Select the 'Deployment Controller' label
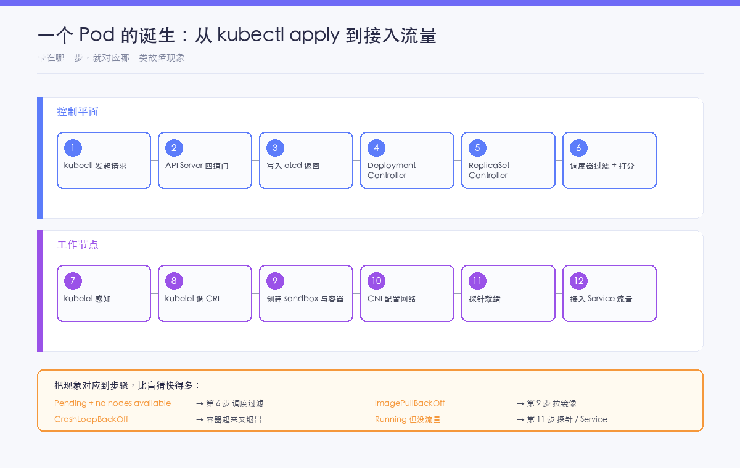Image resolution: width=740 pixels, height=468 pixels. tap(392, 171)
